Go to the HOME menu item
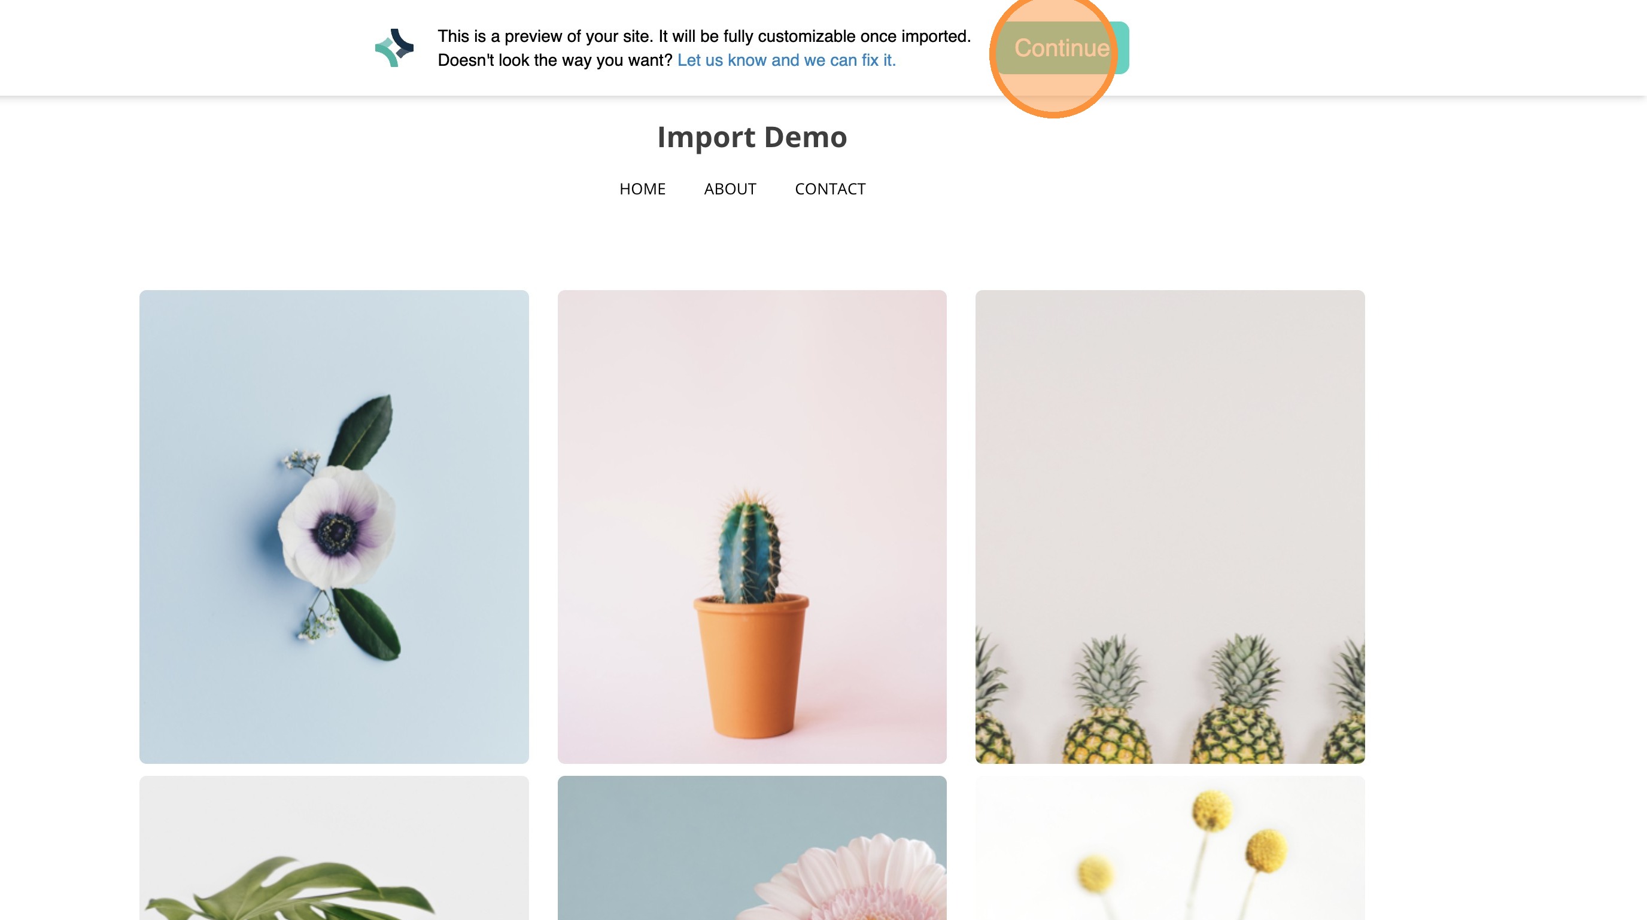1647x920 pixels. (643, 189)
